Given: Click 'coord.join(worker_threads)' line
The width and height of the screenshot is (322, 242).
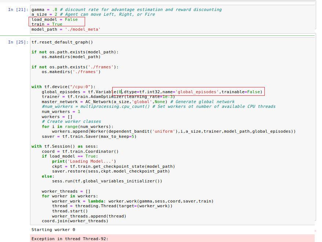Looking at the screenshot, I should pyautogui.click(x=75, y=221).
